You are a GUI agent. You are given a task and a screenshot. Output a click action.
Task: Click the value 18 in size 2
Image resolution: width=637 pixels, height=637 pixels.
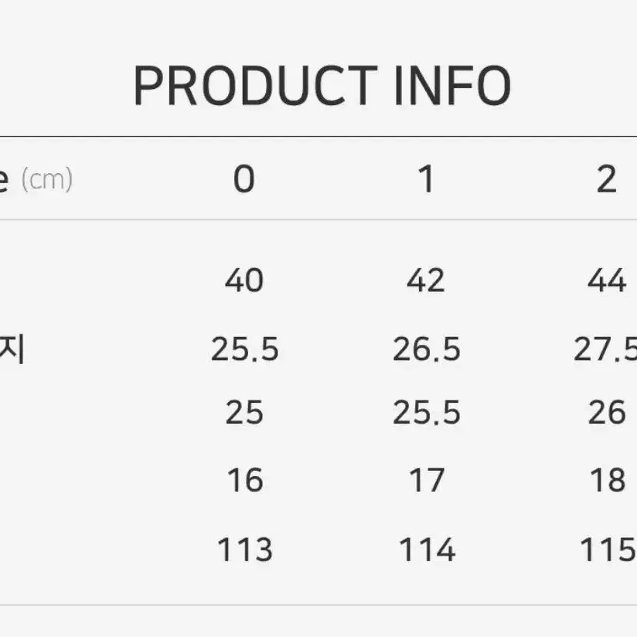(x=608, y=480)
